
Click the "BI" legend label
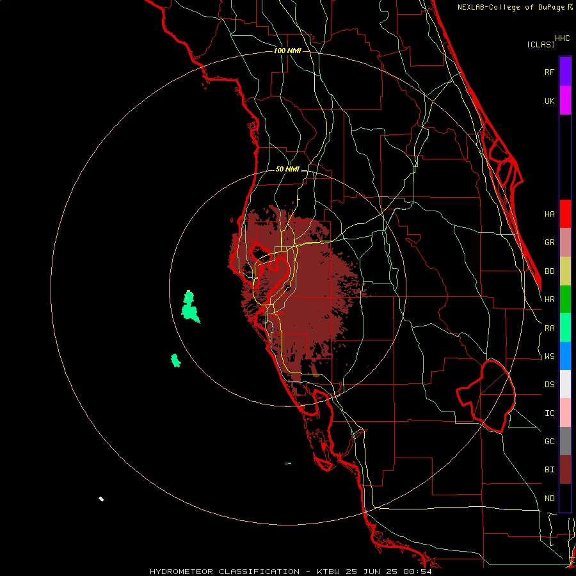pyautogui.click(x=549, y=470)
